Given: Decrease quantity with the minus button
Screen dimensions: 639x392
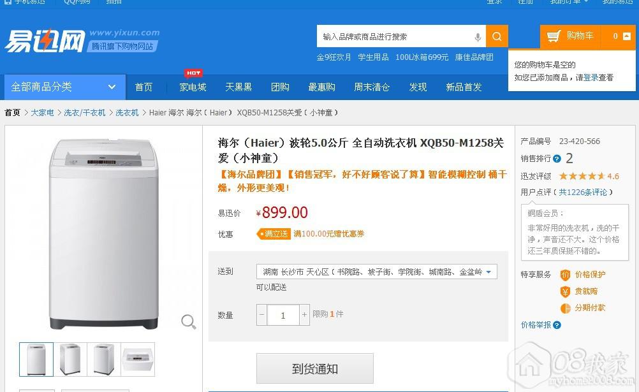Looking at the screenshot, I should 261,315.
